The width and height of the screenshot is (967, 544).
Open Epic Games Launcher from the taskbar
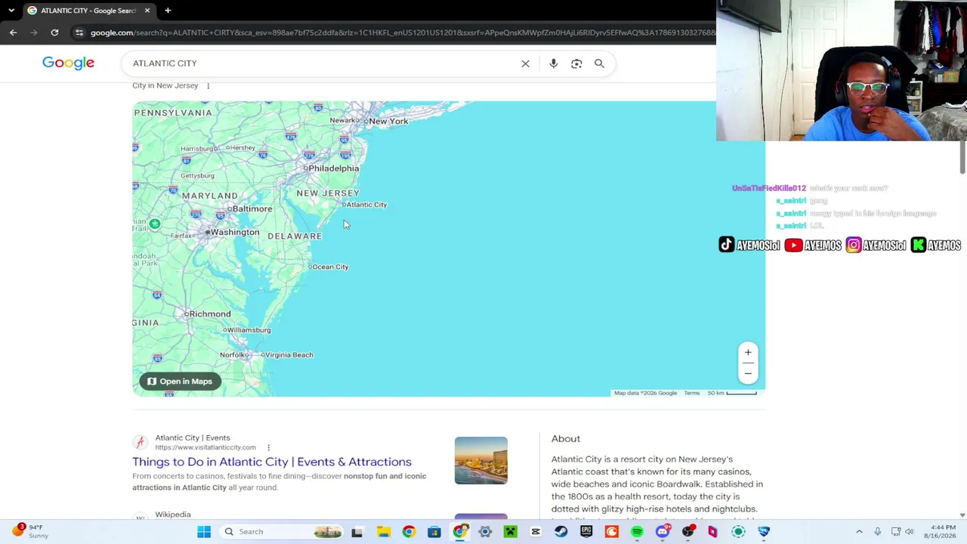[586, 531]
